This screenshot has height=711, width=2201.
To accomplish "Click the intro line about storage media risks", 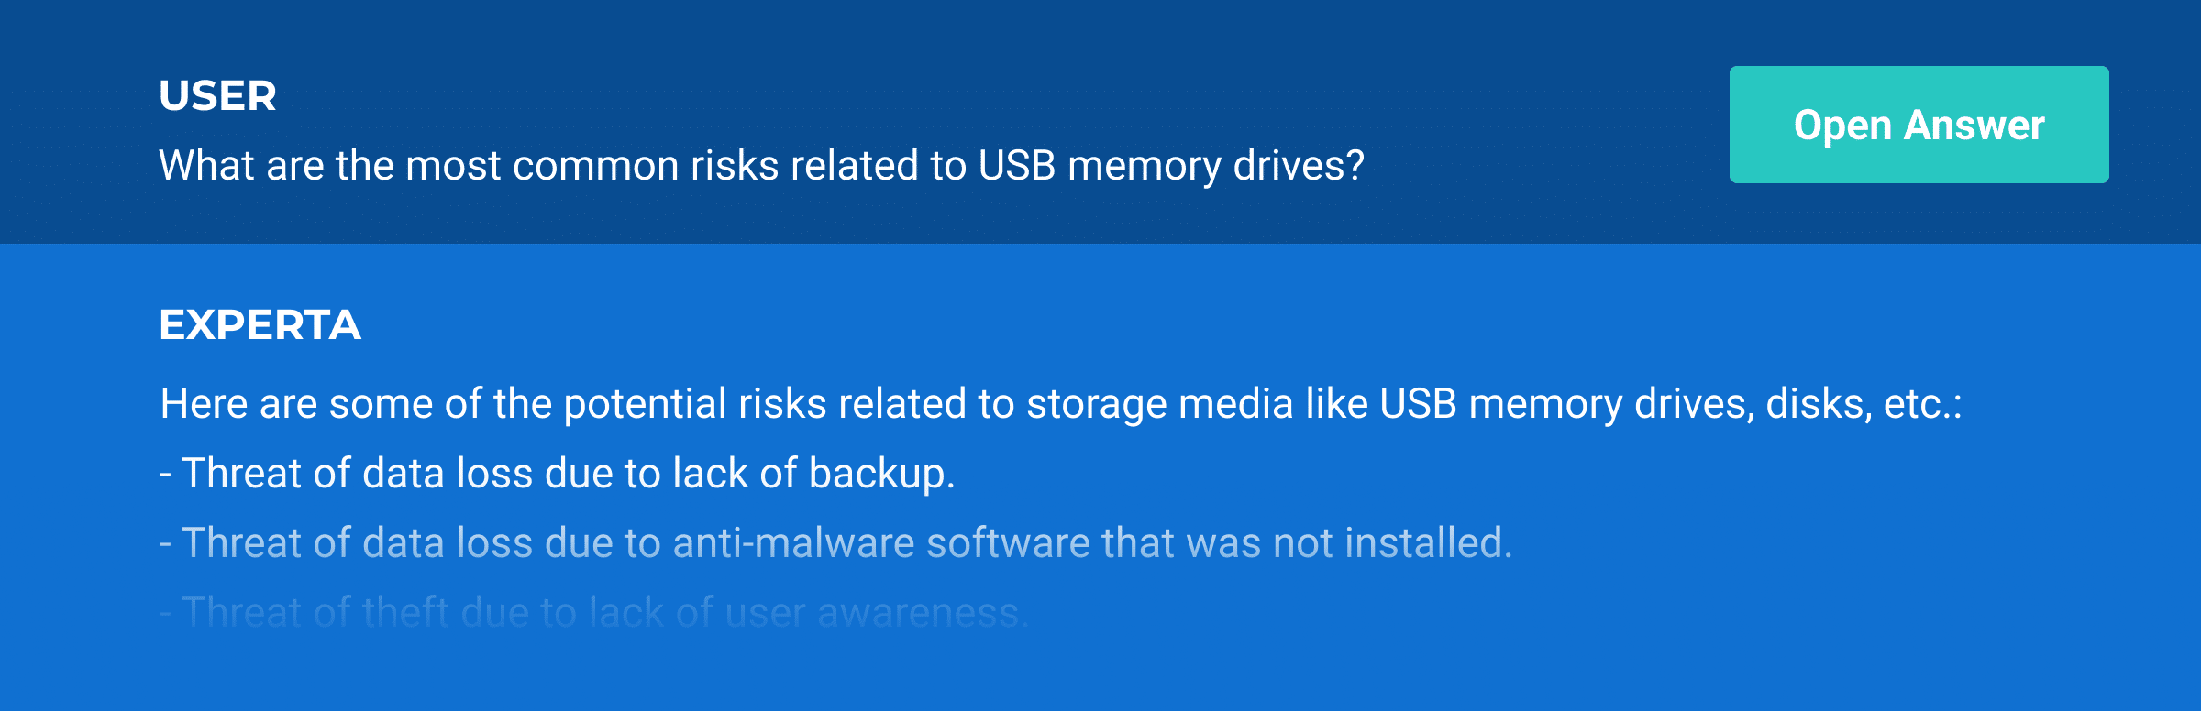I will pos(1061,405).
